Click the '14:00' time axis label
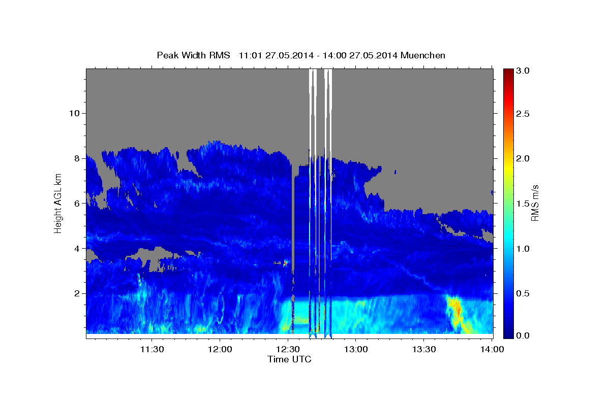 coord(491,349)
